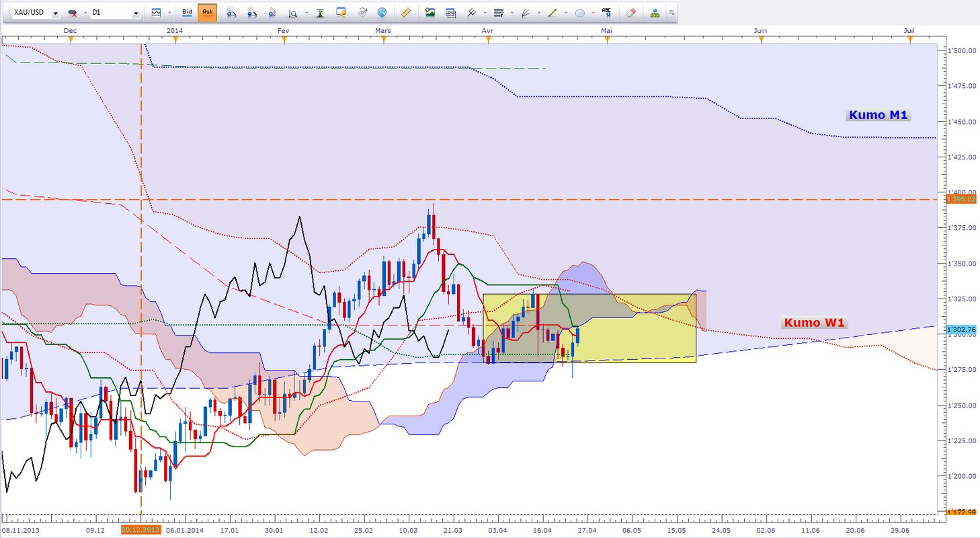Click the Juin month marker on top axis
This screenshot has width=980, height=538.
point(761,30)
